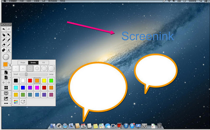This screenshot has width=210, height=130.
Task: Pick the dark red color swatch
Action: tap(44, 88)
